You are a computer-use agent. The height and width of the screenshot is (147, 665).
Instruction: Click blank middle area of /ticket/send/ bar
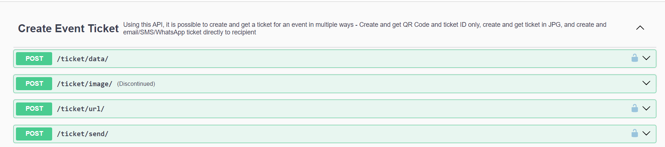(362, 134)
